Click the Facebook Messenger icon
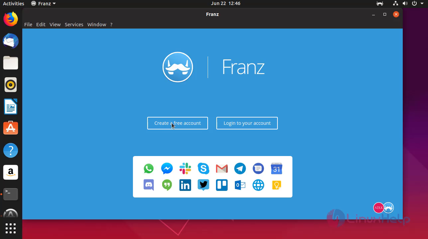The width and height of the screenshot is (428, 239). pos(167,169)
